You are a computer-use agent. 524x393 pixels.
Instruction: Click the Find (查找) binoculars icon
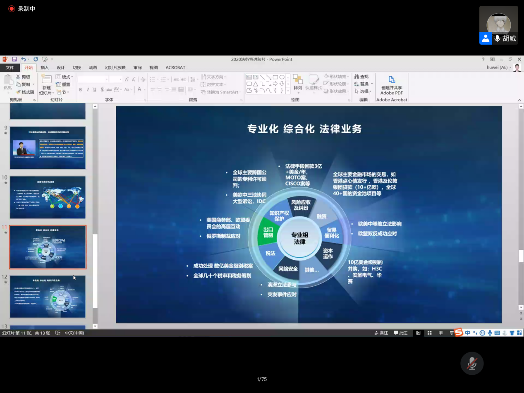(x=357, y=77)
